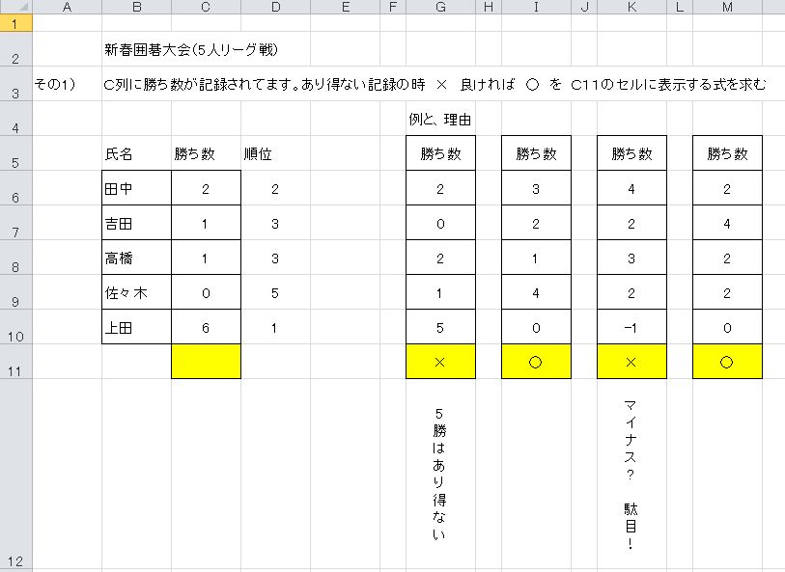Select row 3 header

(x=16, y=84)
